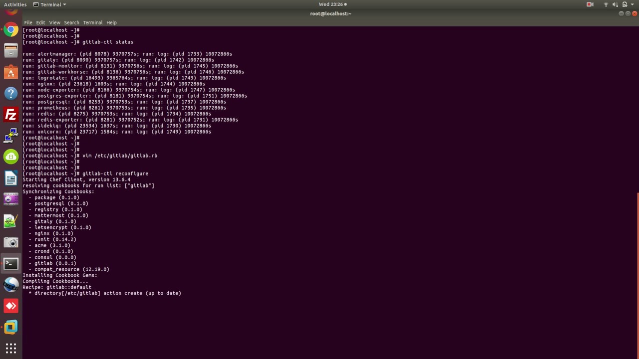The width and height of the screenshot is (639, 359).
Task: Click the 'run: postgresql' status line
Action: 124,102
